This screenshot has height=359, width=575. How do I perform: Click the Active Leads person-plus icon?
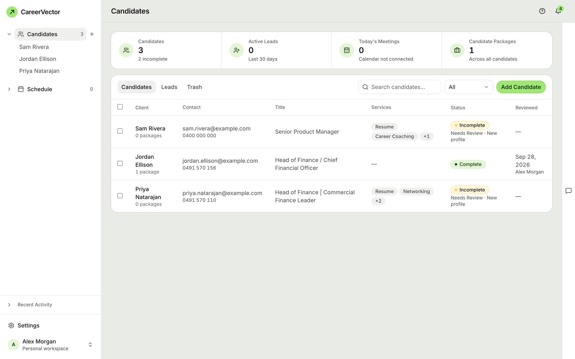click(236, 50)
